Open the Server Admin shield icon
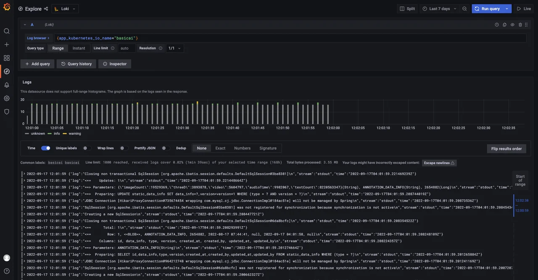Image resolution: width=538 pixels, height=280 pixels. [7, 112]
